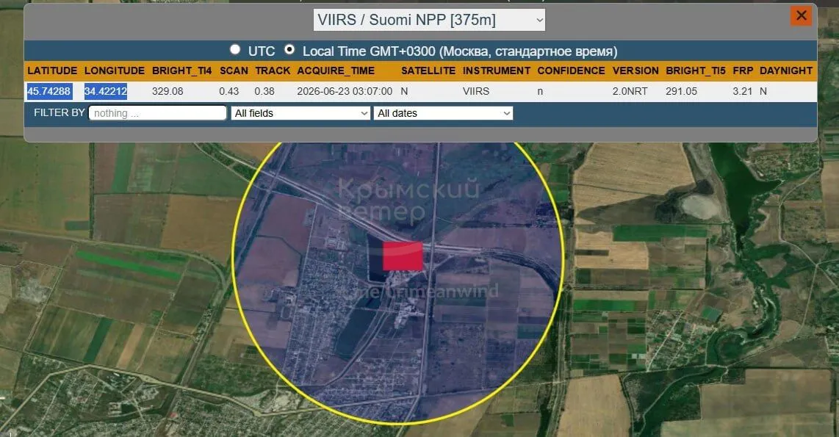Select latitude value 45.74288
This screenshot has height=437, width=839.
(49, 91)
